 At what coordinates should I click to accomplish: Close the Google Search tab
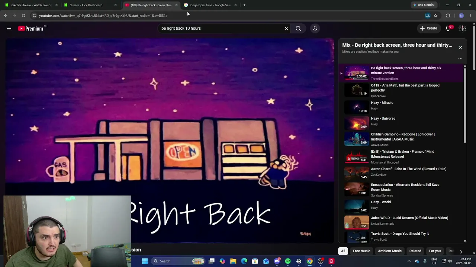[x=235, y=5]
